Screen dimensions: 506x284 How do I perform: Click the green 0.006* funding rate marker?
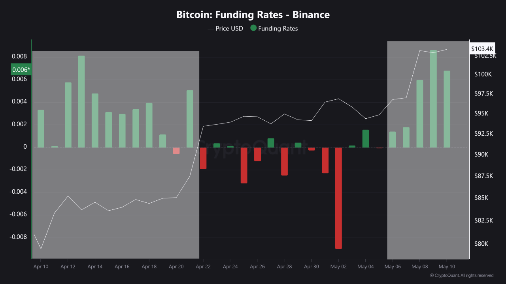[x=21, y=70]
